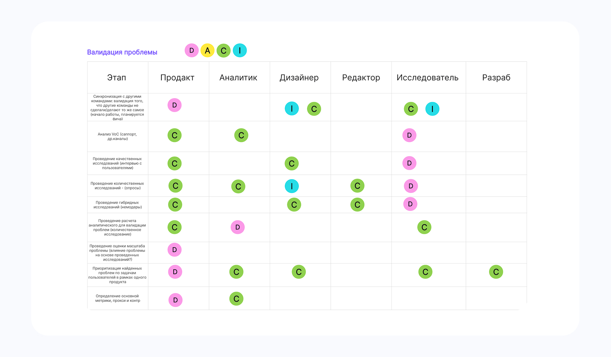Select the Продакт D badge in the оценки масштаба row
This screenshot has height=357, width=611.
[174, 250]
